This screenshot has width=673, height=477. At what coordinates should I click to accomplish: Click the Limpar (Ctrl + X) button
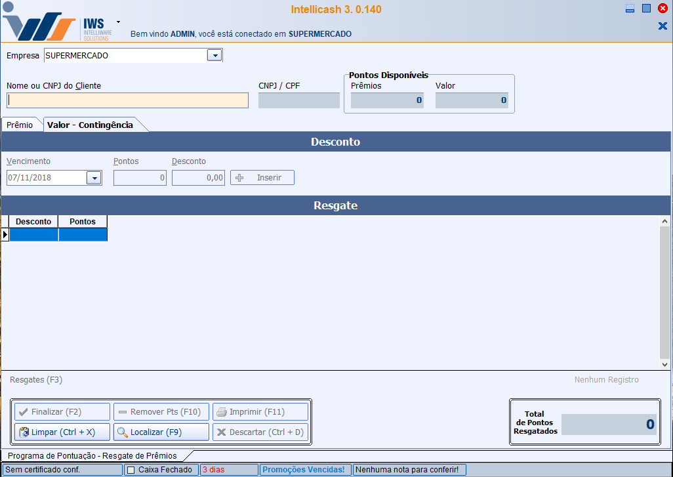coord(62,432)
